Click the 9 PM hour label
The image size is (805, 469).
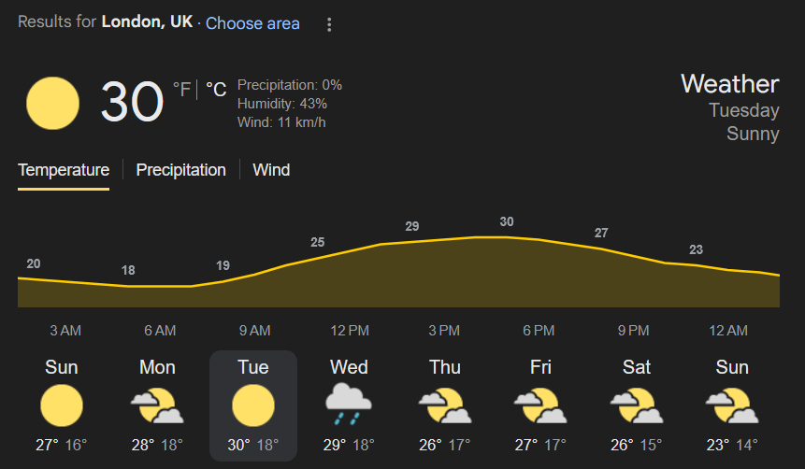point(634,331)
